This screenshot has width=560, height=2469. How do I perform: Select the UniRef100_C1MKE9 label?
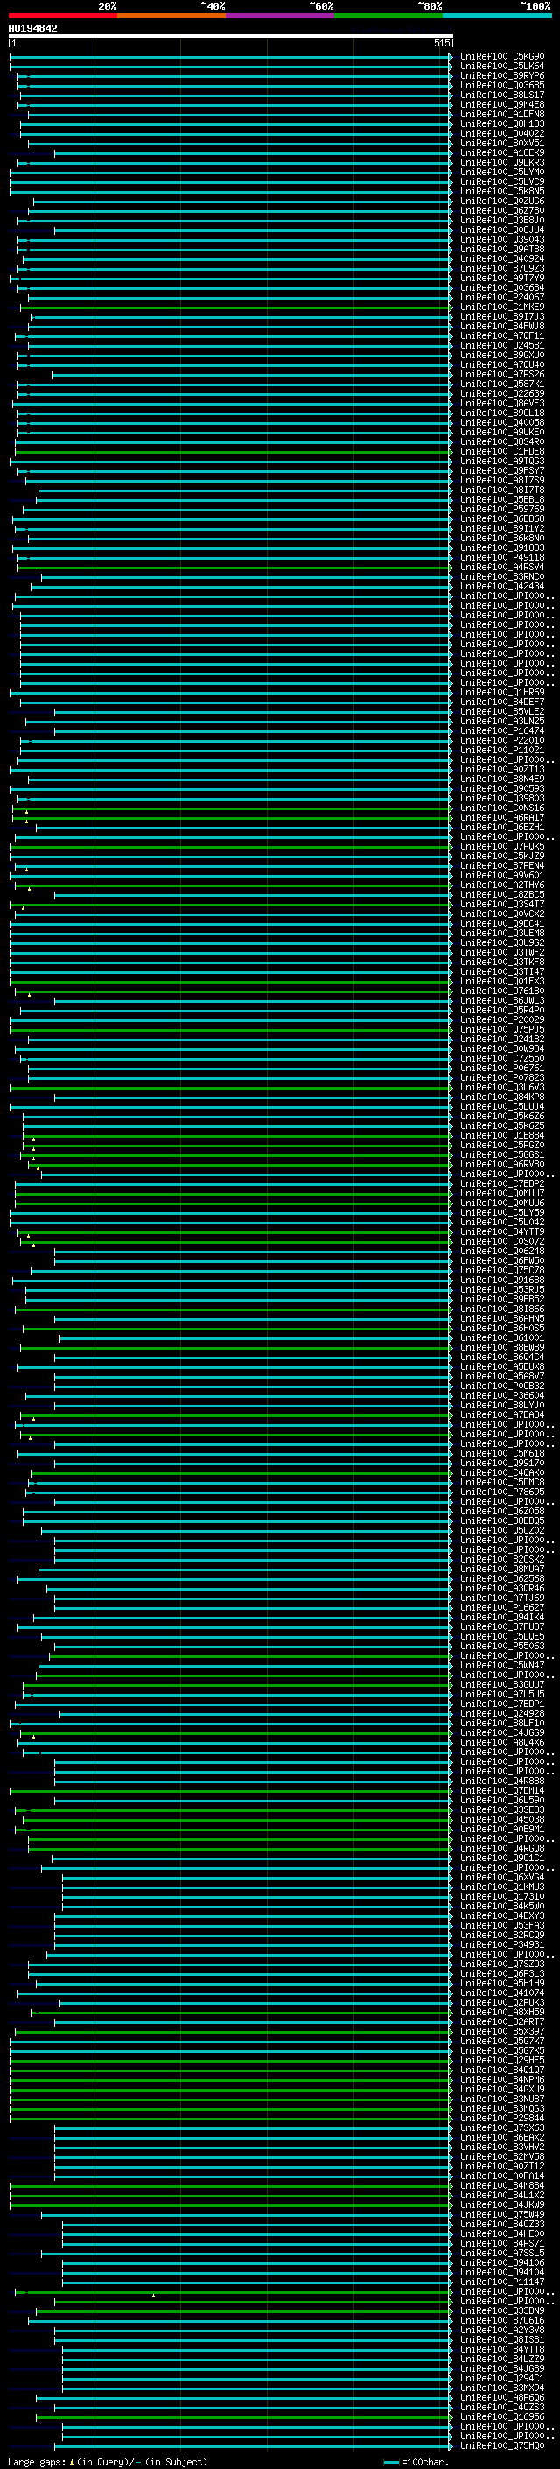[x=502, y=307]
